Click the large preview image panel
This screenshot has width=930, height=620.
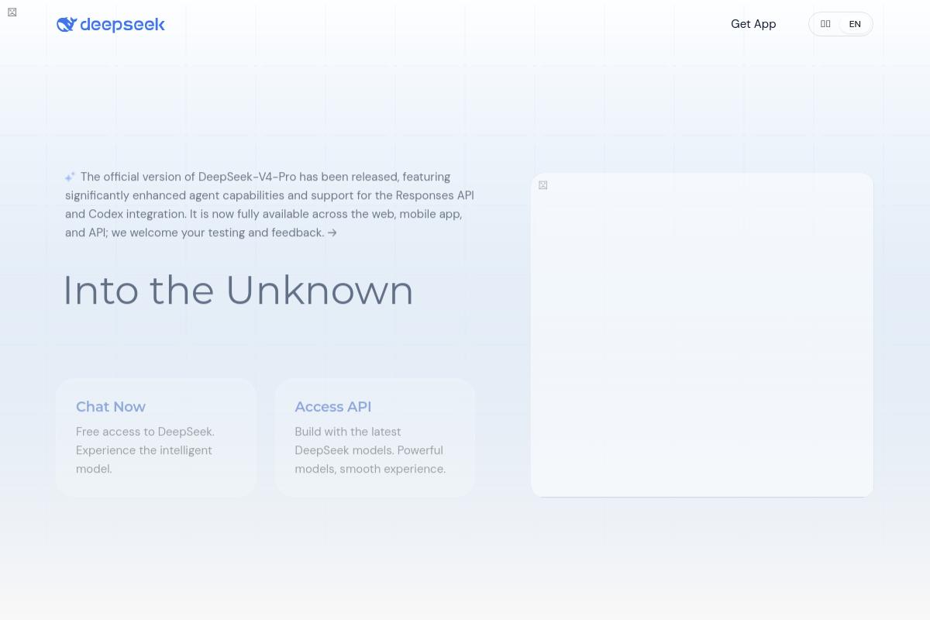[x=702, y=335]
